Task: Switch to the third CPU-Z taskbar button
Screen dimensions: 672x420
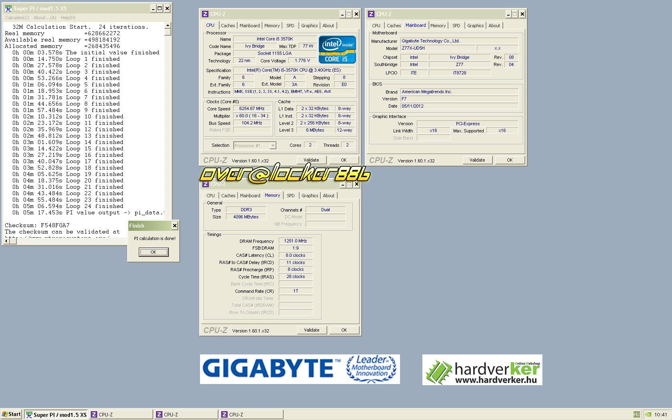Action: coord(251,414)
